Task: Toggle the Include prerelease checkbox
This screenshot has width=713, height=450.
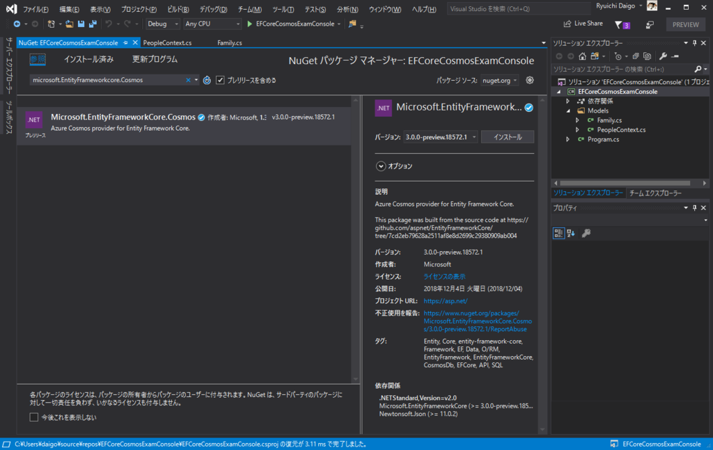Action: [x=220, y=81]
